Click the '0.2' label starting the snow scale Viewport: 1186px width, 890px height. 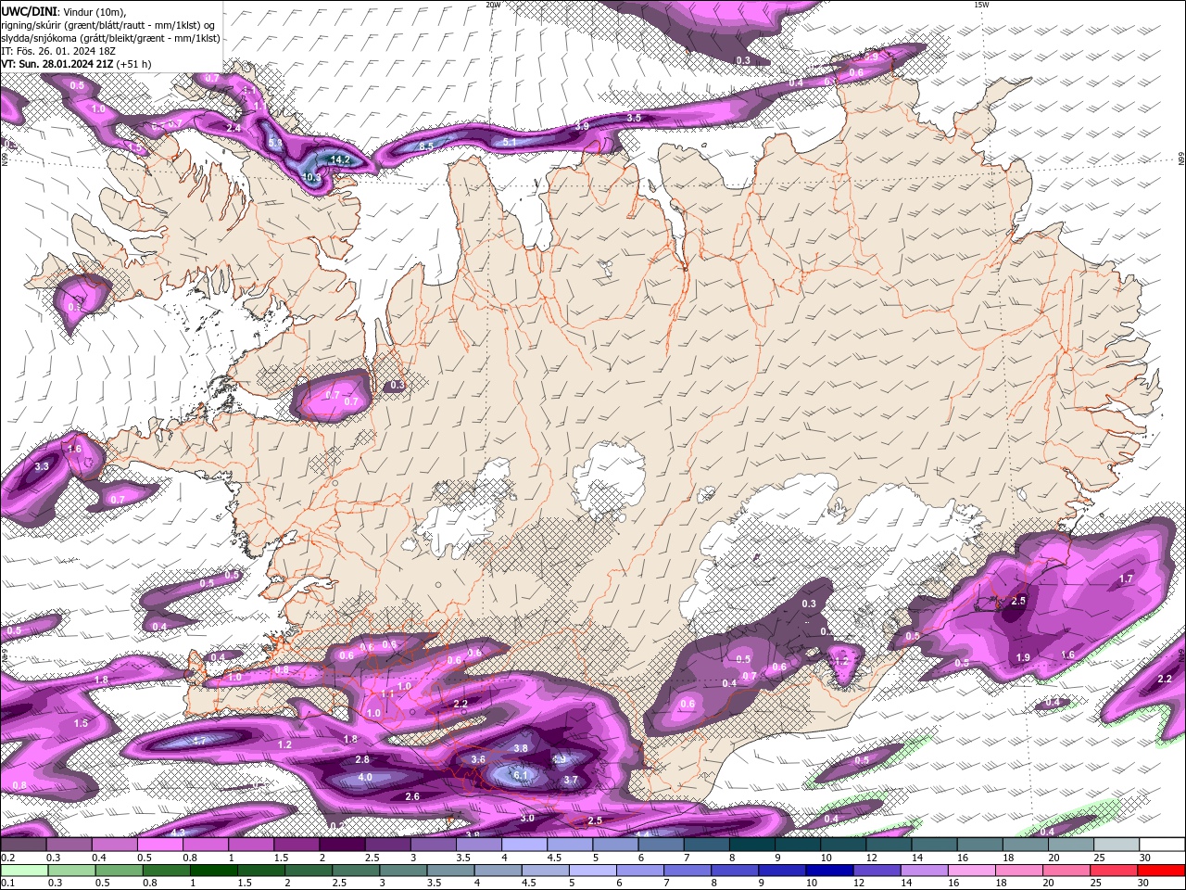coord(7,858)
